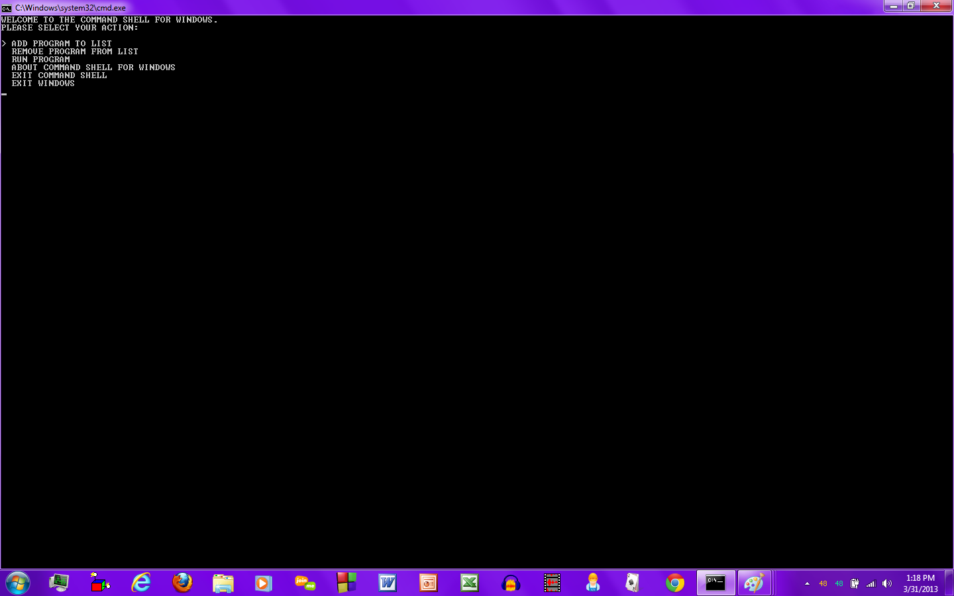The width and height of the screenshot is (954, 596).
Task: Switch to the Paint taskbar button
Action: click(x=755, y=583)
